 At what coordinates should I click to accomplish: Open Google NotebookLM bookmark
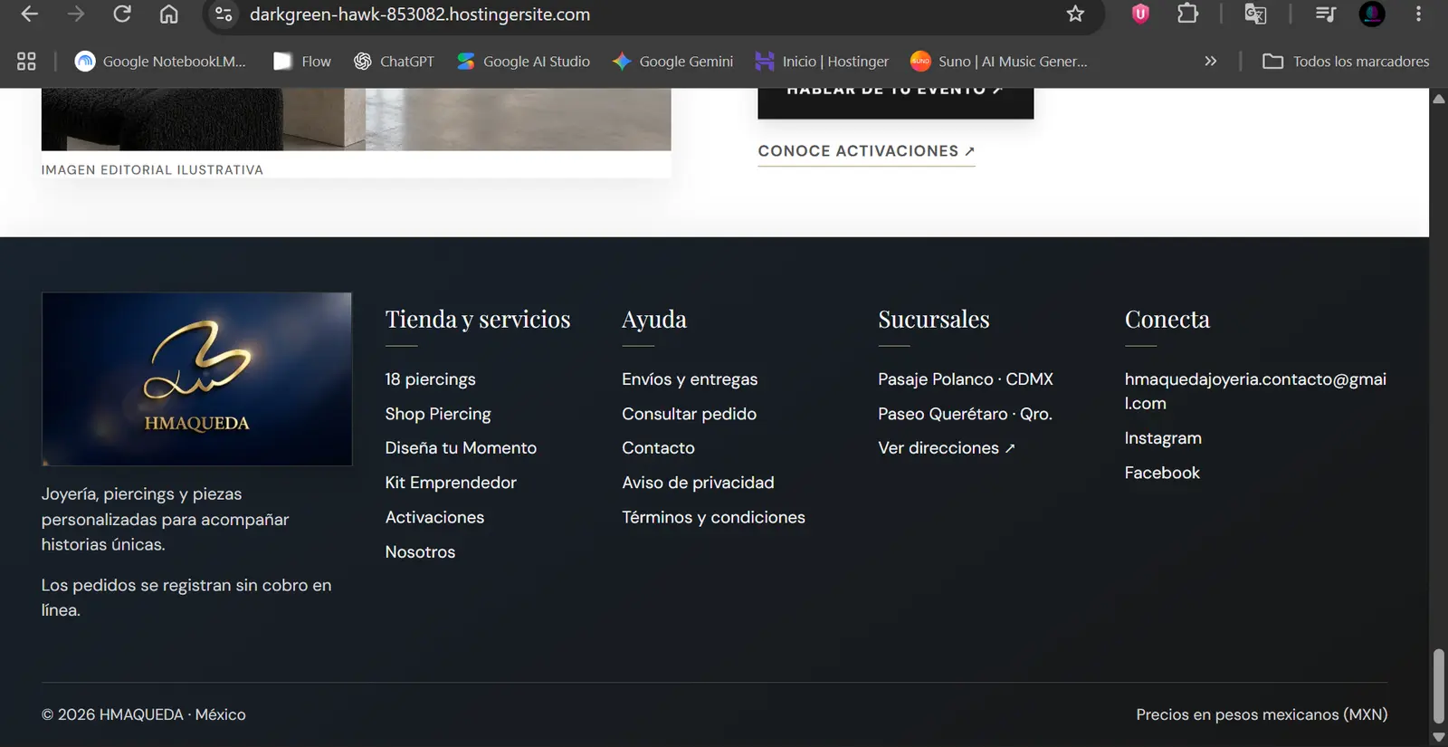[x=160, y=61]
